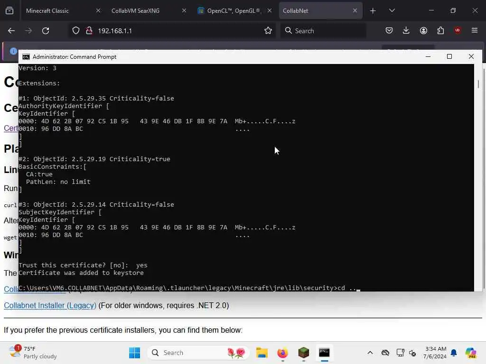Open the Pocket save icon
Screen dimensions: 486x364
point(389,30)
